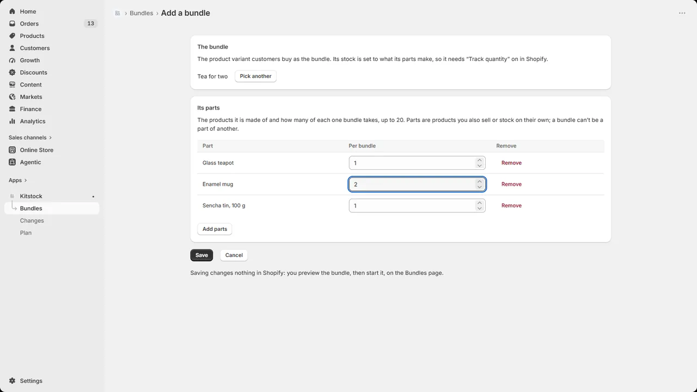Open Orders via its inbox icon
The image size is (697, 392).
(12, 23)
